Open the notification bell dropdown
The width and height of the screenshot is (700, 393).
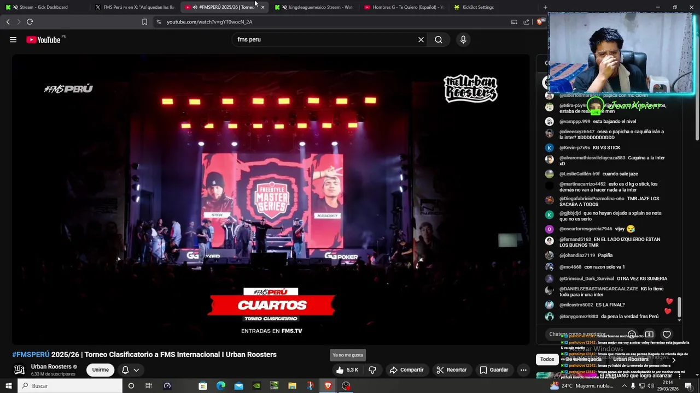130,370
